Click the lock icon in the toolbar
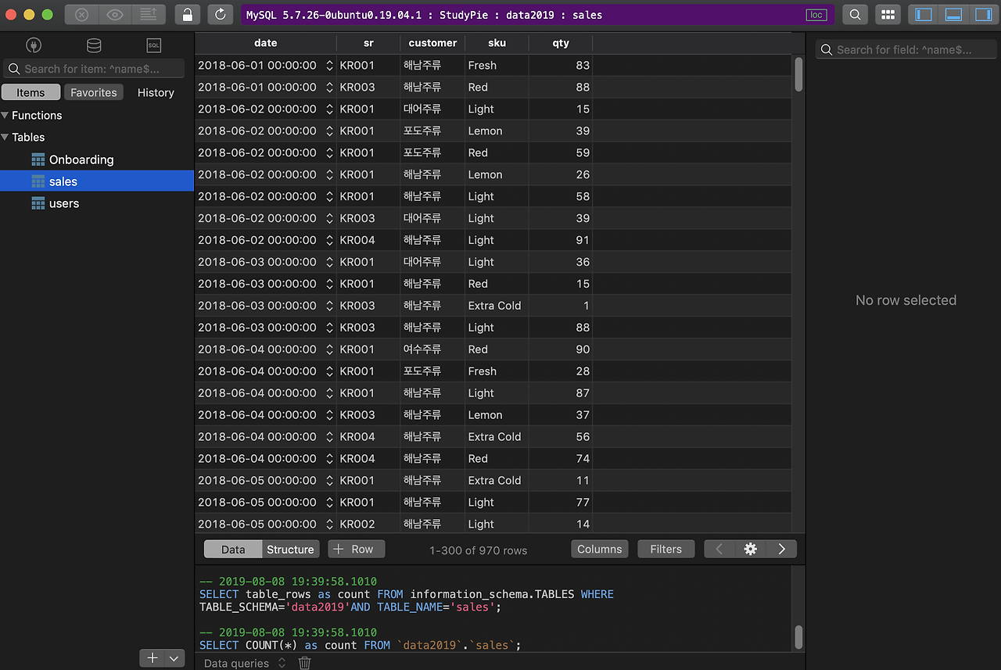The image size is (1001, 670). point(188,15)
